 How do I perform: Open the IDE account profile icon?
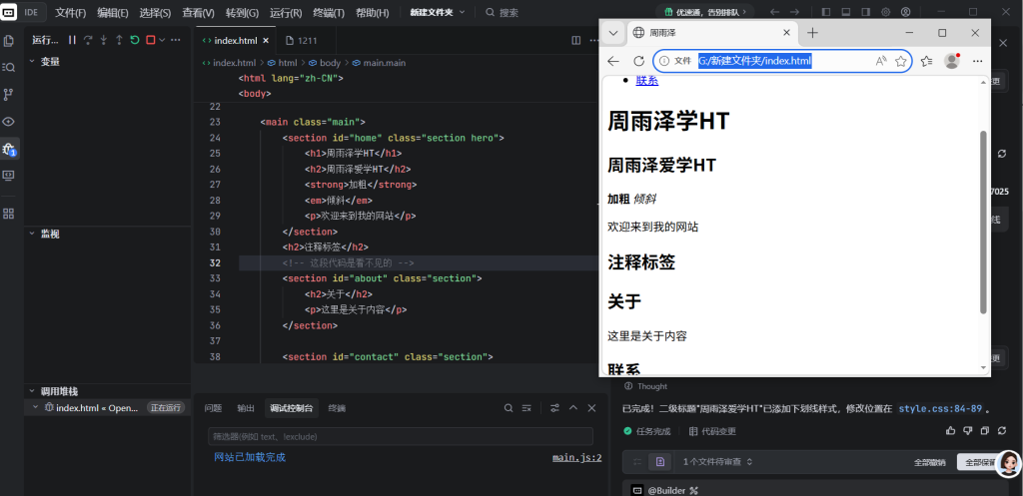905,12
